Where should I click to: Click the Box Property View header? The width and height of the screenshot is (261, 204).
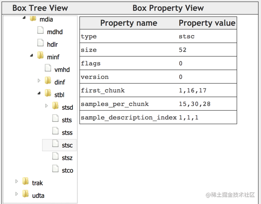pos(168,8)
